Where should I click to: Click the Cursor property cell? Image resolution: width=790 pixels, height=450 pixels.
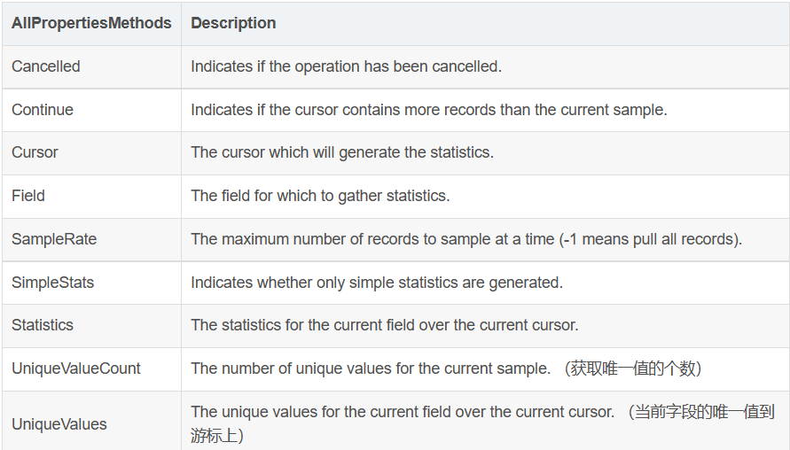tap(35, 152)
